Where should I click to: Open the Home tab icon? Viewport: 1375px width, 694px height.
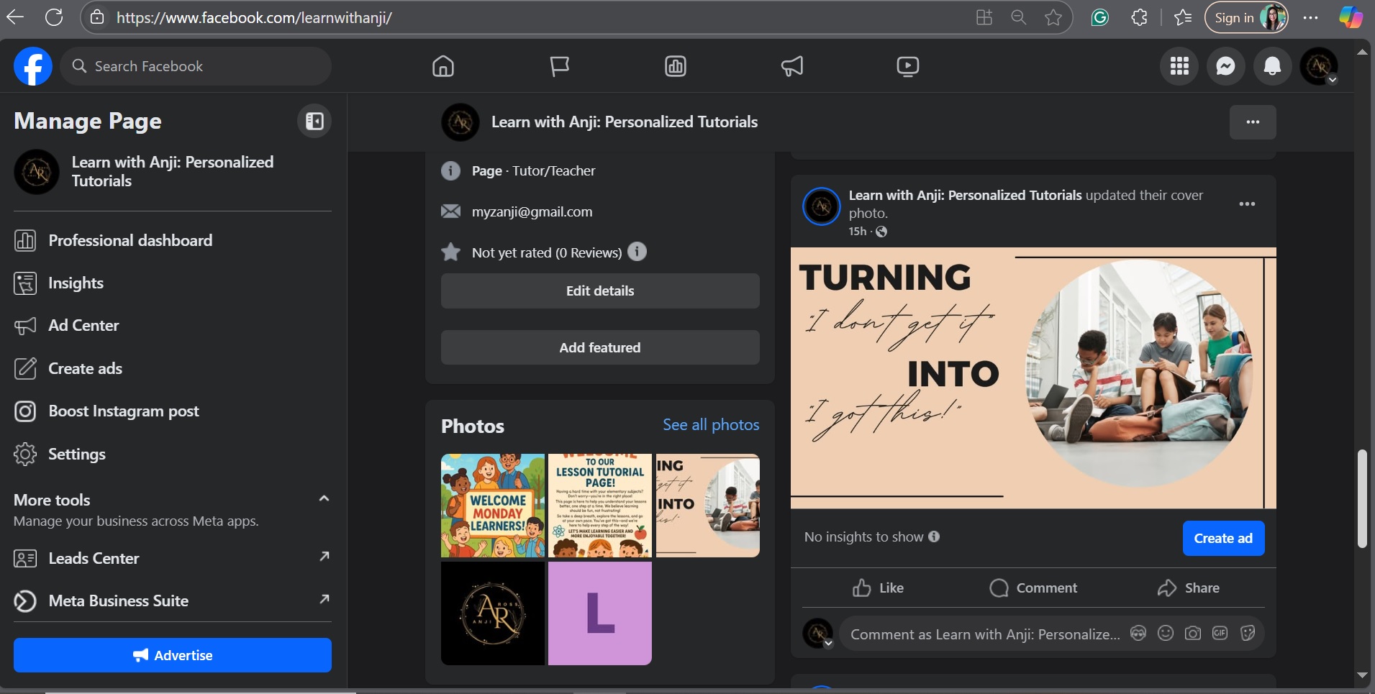tap(443, 66)
